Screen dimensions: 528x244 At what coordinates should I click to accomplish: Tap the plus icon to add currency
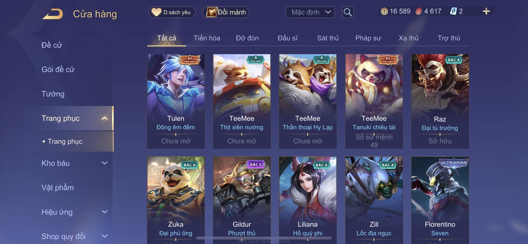[486, 11]
